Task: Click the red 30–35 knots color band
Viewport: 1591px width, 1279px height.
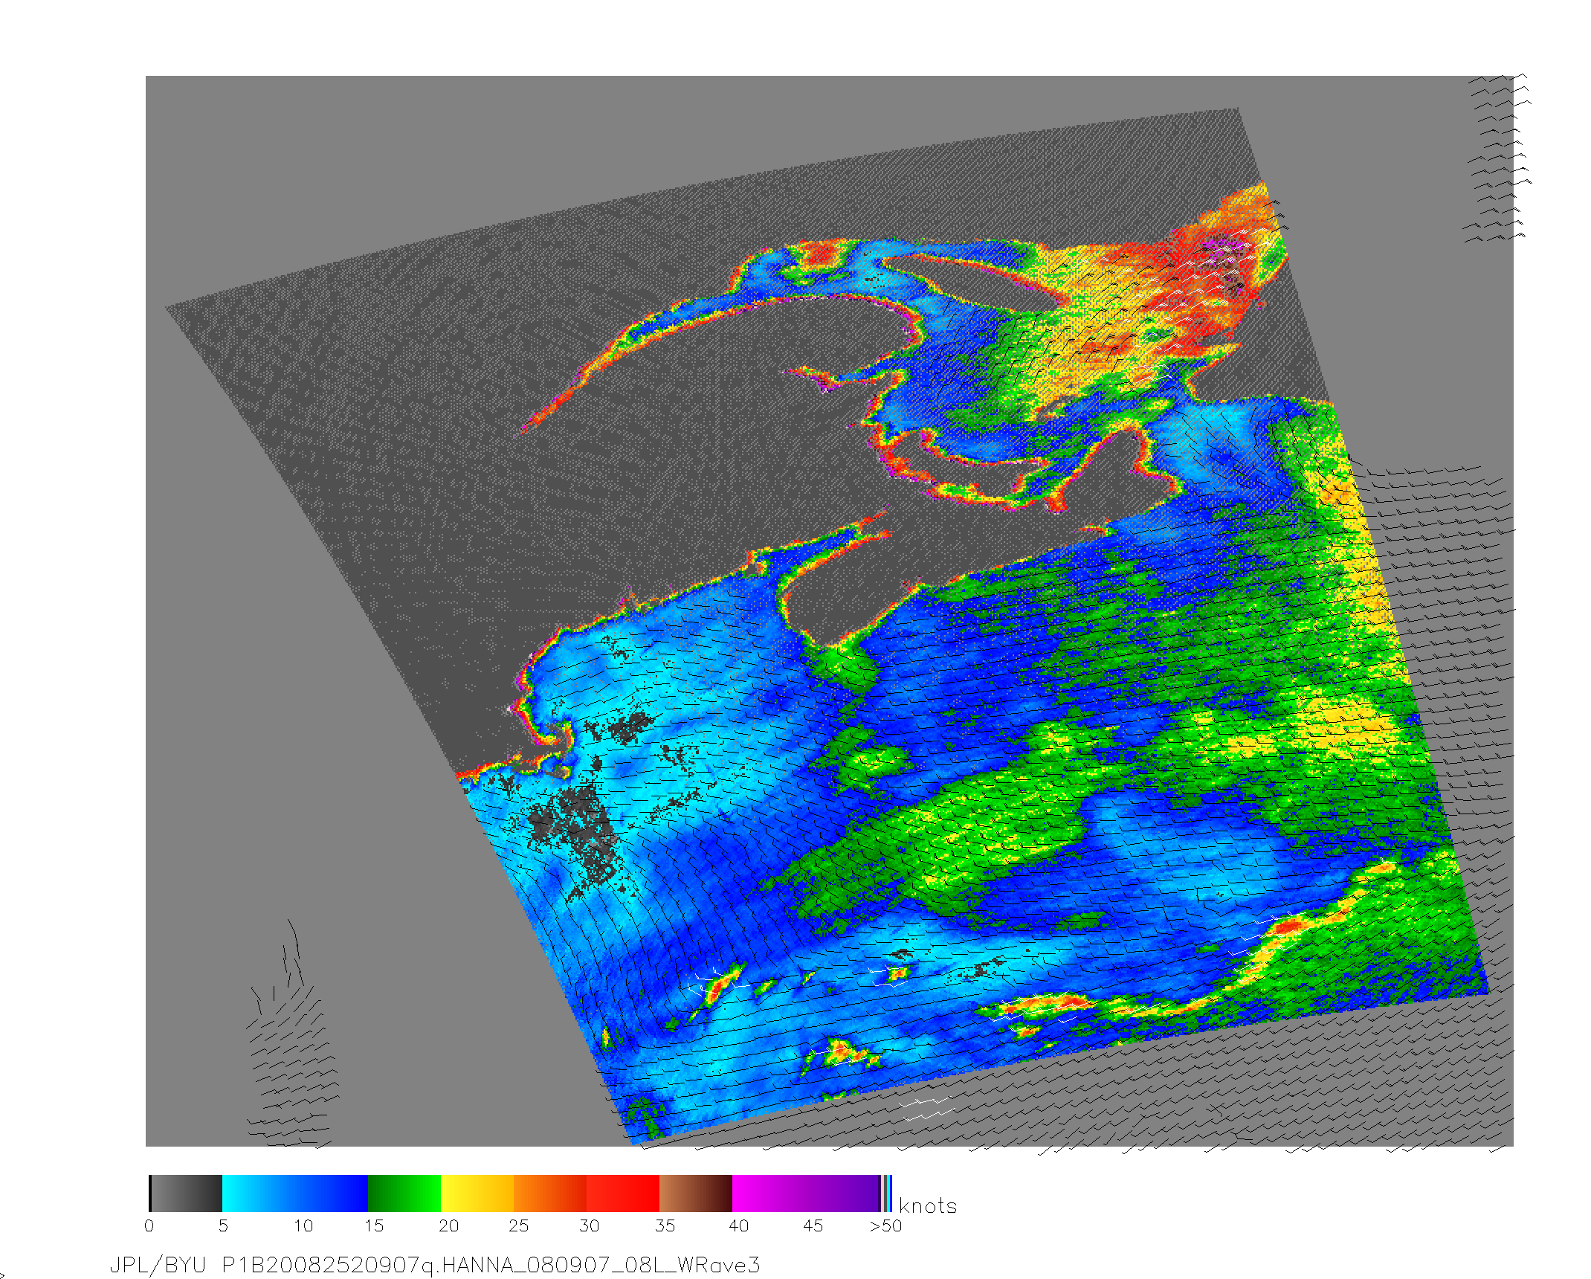Action: click(623, 1193)
